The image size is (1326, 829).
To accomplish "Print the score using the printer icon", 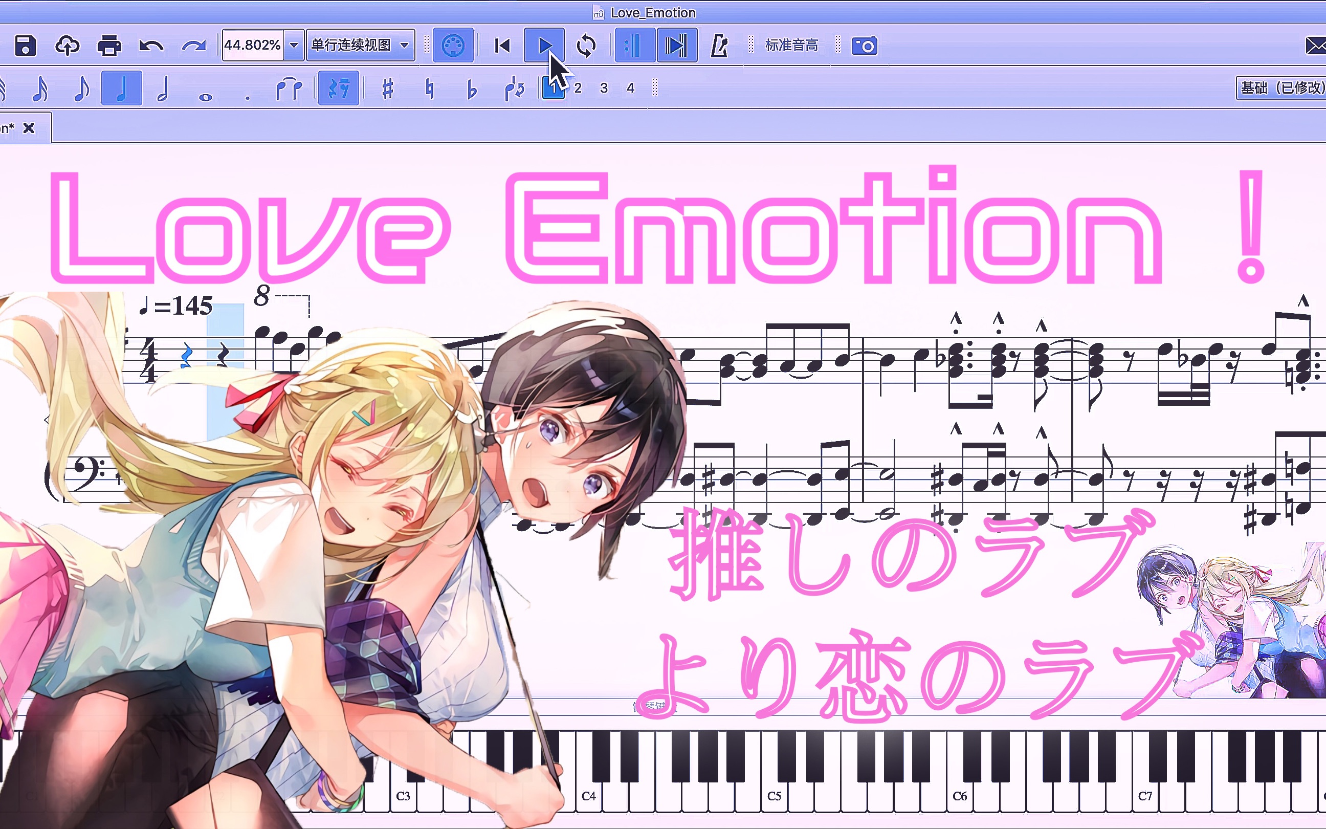I will [x=109, y=46].
